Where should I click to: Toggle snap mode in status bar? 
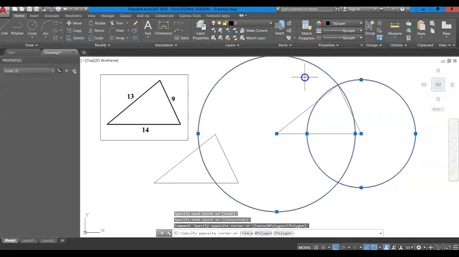click(x=323, y=247)
